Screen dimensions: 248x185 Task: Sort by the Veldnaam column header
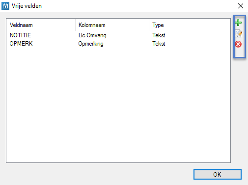41,25
